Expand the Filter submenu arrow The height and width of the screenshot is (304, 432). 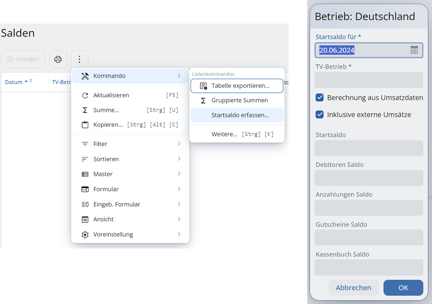tap(179, 144)
